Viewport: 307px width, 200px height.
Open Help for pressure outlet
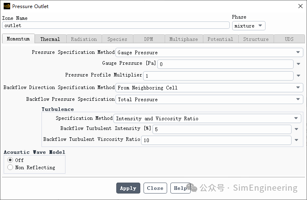(x=180, y=188)
